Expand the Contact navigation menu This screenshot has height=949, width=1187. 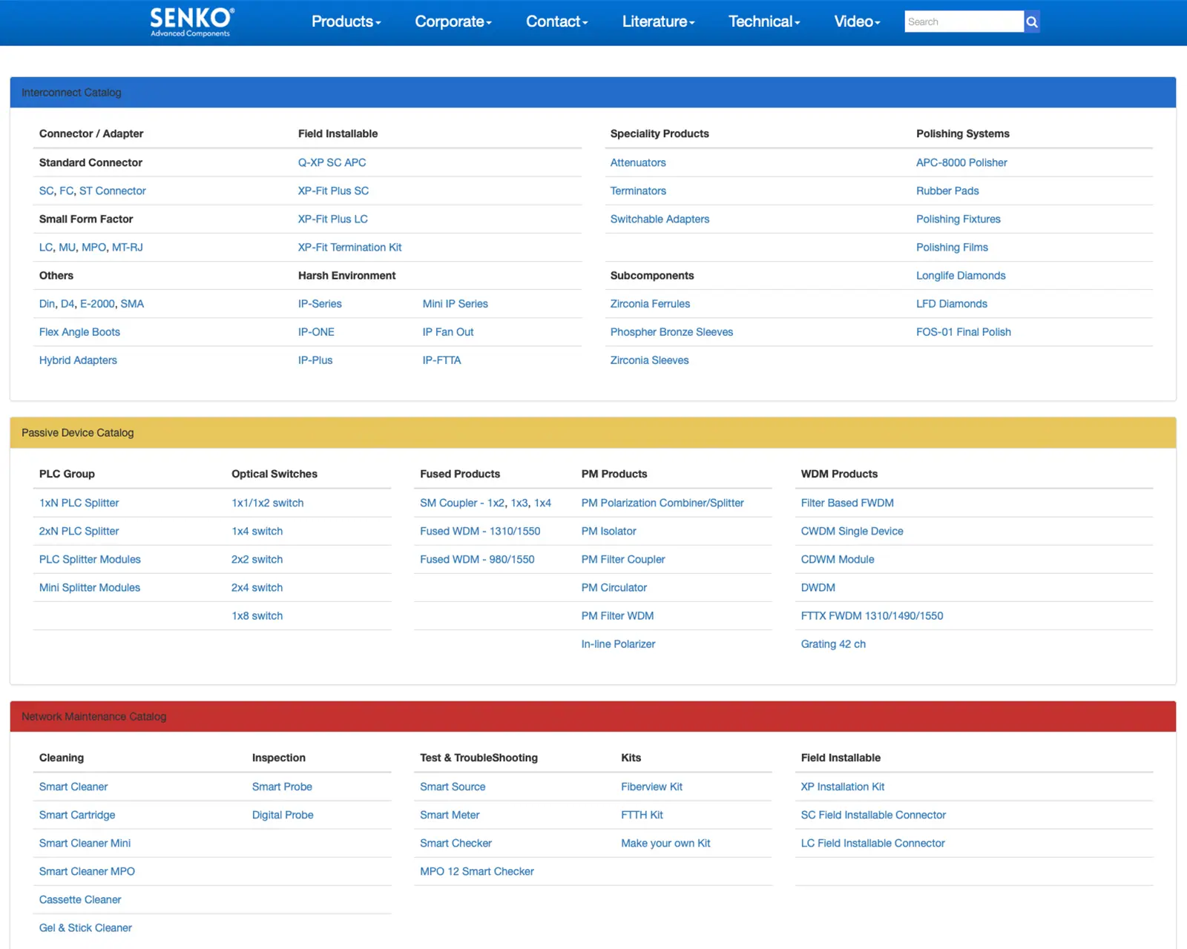pyautogui.click(x=556, y=22)
